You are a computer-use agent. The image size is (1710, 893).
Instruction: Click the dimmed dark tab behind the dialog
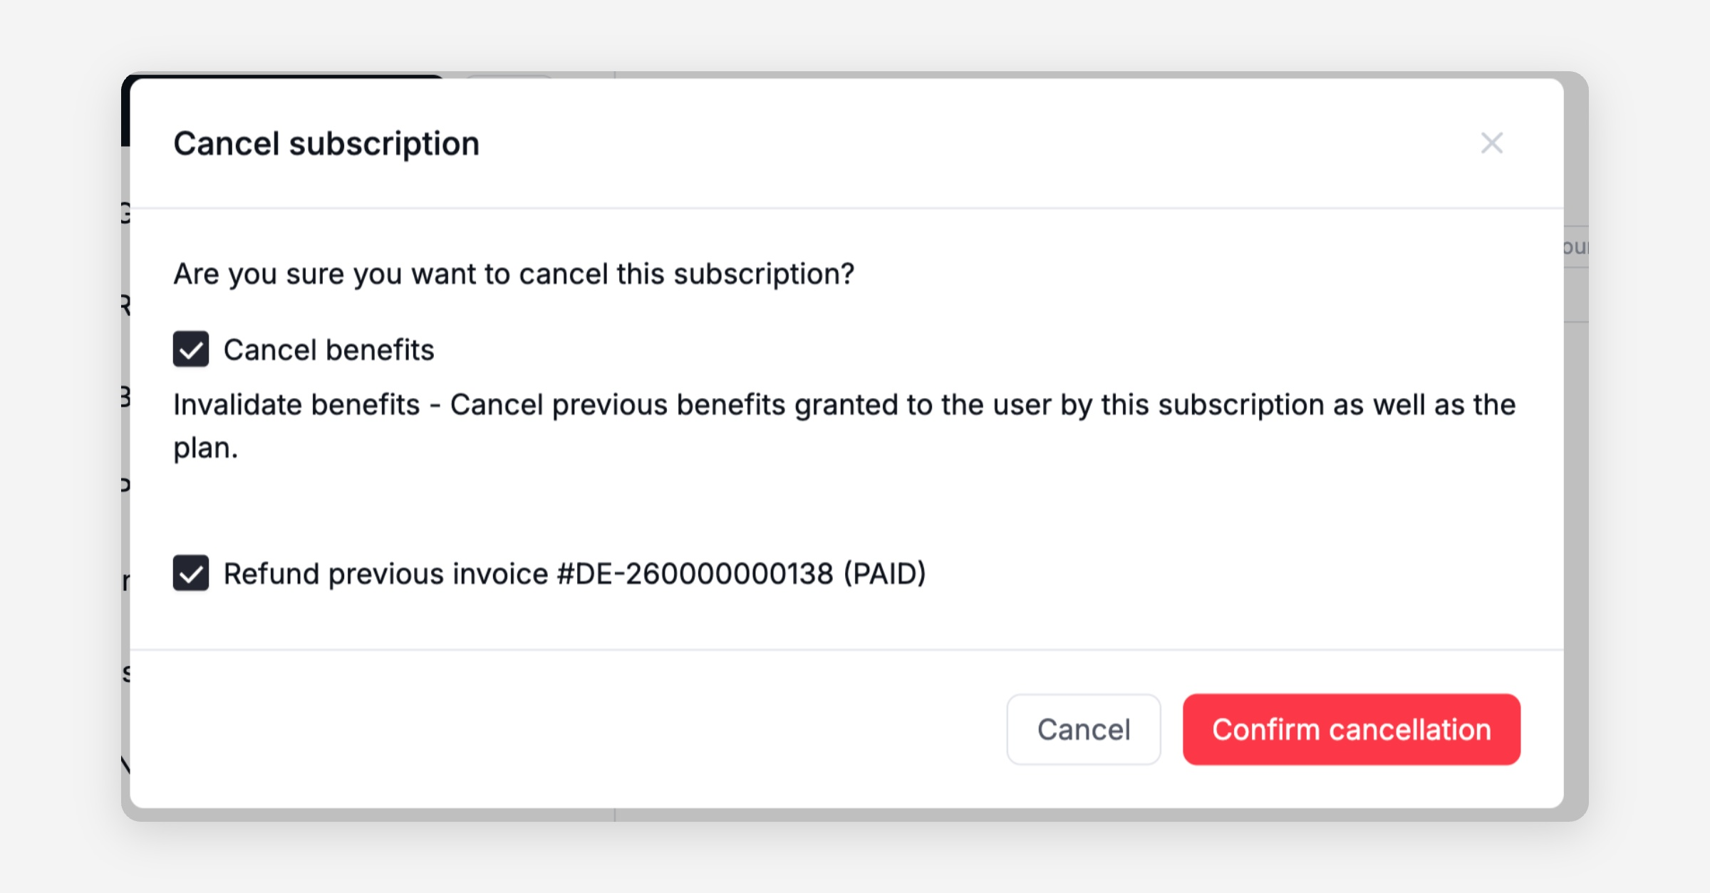point(285,75)
